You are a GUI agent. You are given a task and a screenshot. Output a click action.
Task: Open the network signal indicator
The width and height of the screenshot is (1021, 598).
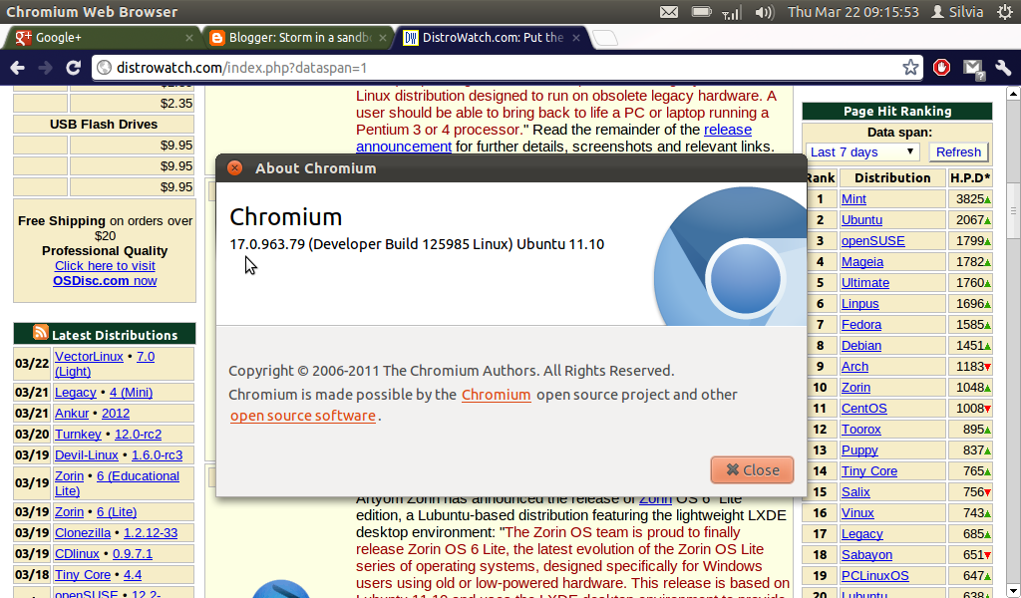coord(732,12)
